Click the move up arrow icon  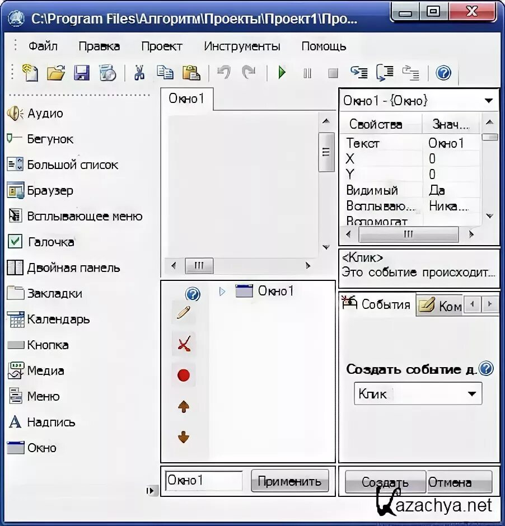(x=184, y=407)
